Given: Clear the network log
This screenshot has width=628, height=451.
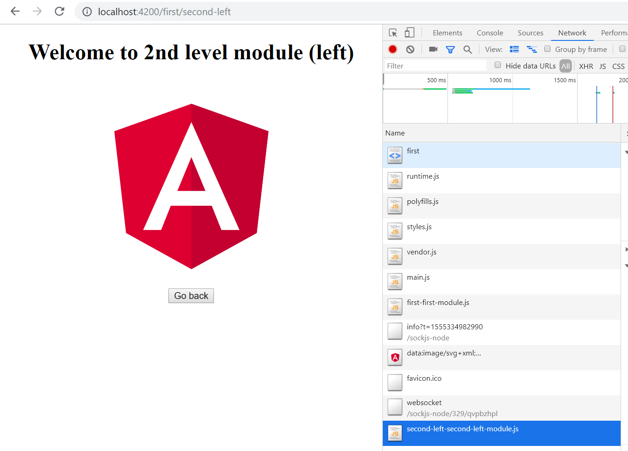Looking at the screenshot, I should (410, 49).
